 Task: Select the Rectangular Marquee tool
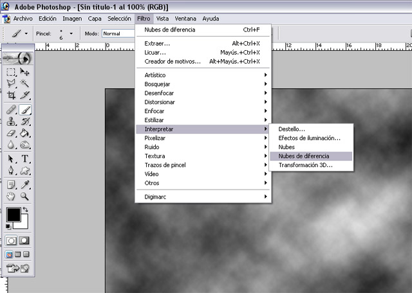pos(11,72)
